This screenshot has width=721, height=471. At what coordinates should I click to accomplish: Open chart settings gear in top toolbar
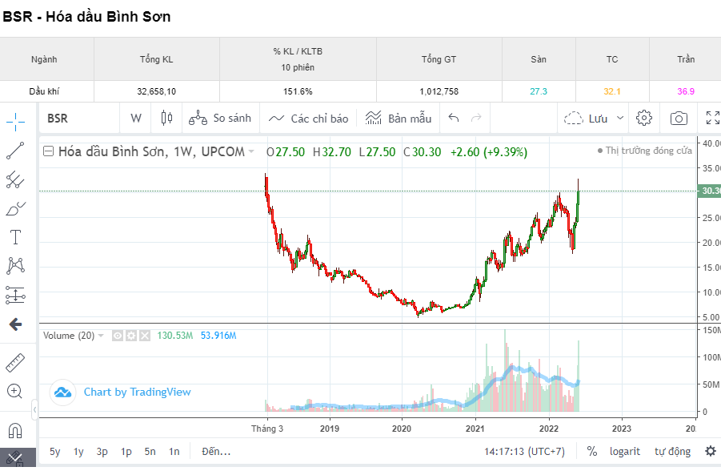644,119
